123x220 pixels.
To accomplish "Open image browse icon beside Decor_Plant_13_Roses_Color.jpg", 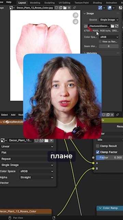I will 12,8.
